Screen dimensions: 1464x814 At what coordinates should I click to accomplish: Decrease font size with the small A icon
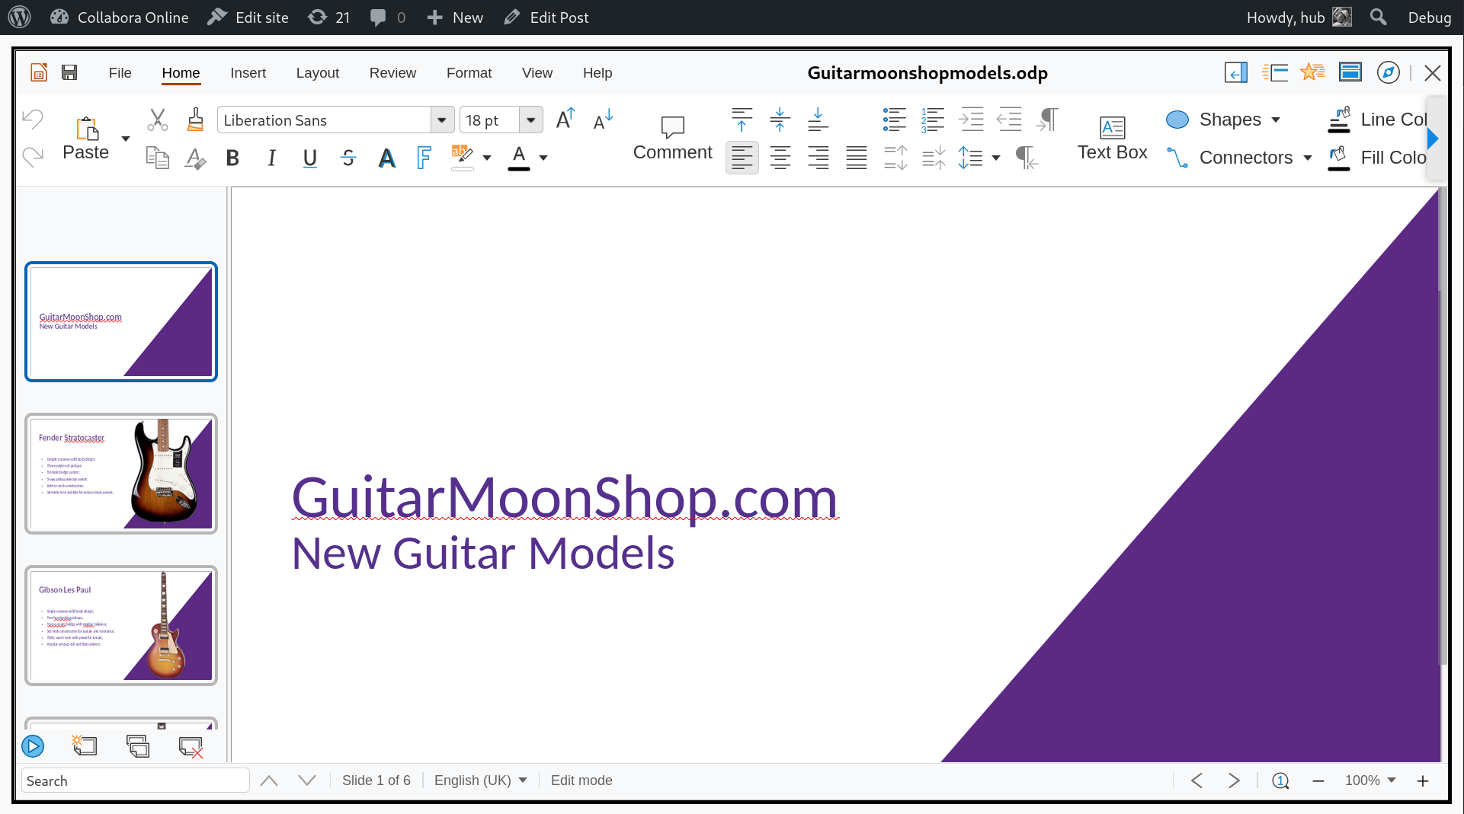point(603,120)
